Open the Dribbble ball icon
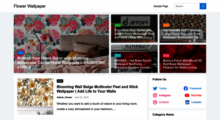Image resolution: width=220 pixels, height=120 pixels. pos(155,102)
